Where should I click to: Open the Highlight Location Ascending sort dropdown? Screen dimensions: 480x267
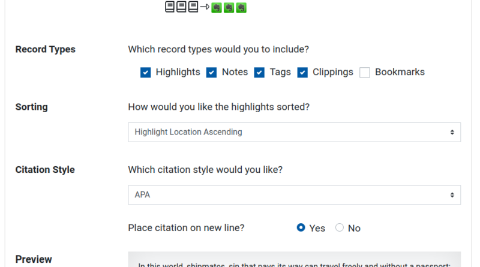pos(294,132)
